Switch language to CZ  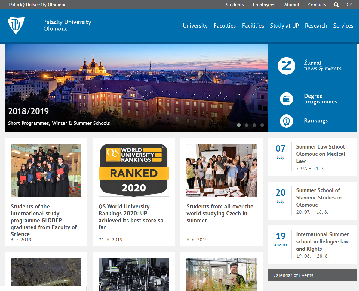point(349,5)
